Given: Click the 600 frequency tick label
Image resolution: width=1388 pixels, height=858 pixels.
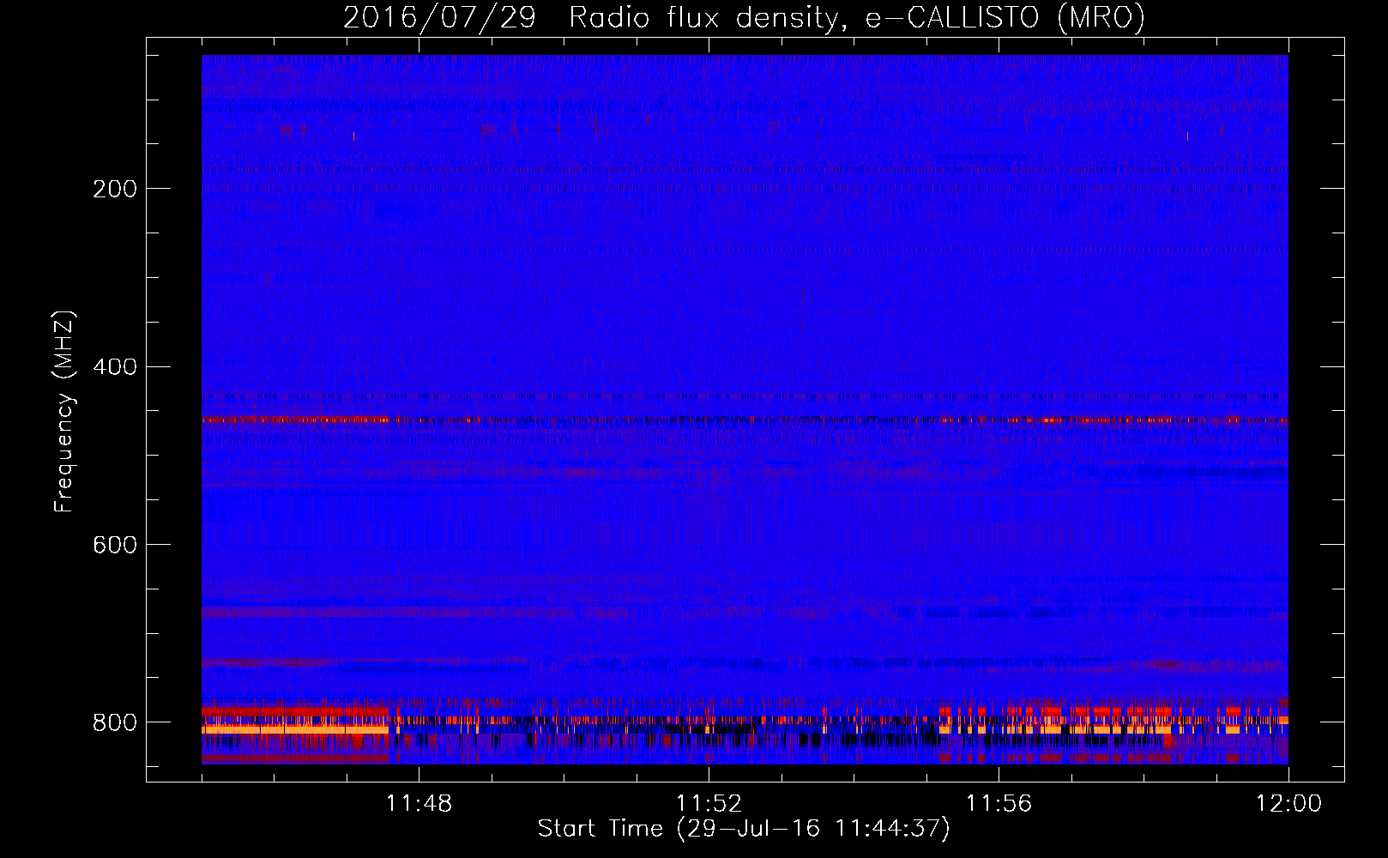Looking at the screenshot, I should pos(115,546).
